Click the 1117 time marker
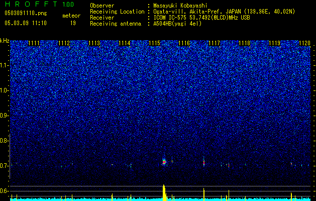The image size is (316, 201). [214, 43]
